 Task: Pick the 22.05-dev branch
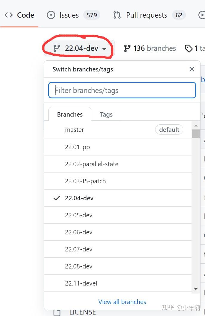click(x=79, y=215)
